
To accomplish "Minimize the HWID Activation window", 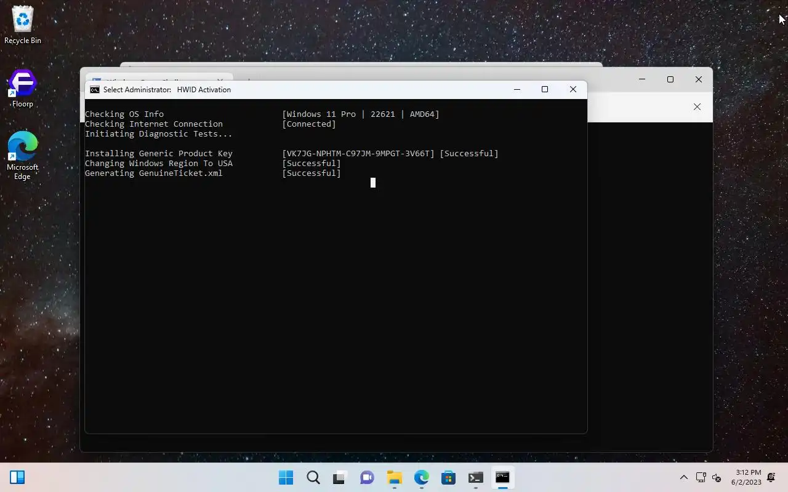I will tap(517, 90).
